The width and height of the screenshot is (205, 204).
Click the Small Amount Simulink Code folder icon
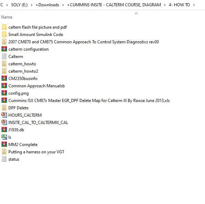point(4,35)
